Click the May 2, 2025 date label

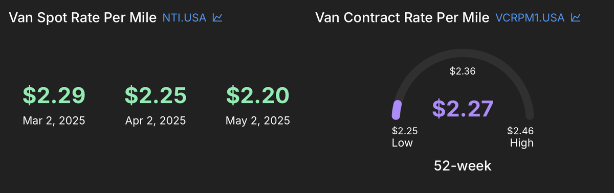[x=258, y=121]
